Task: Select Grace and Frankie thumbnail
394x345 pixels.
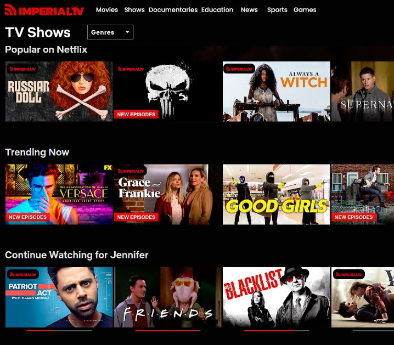Action: [167, 194]
